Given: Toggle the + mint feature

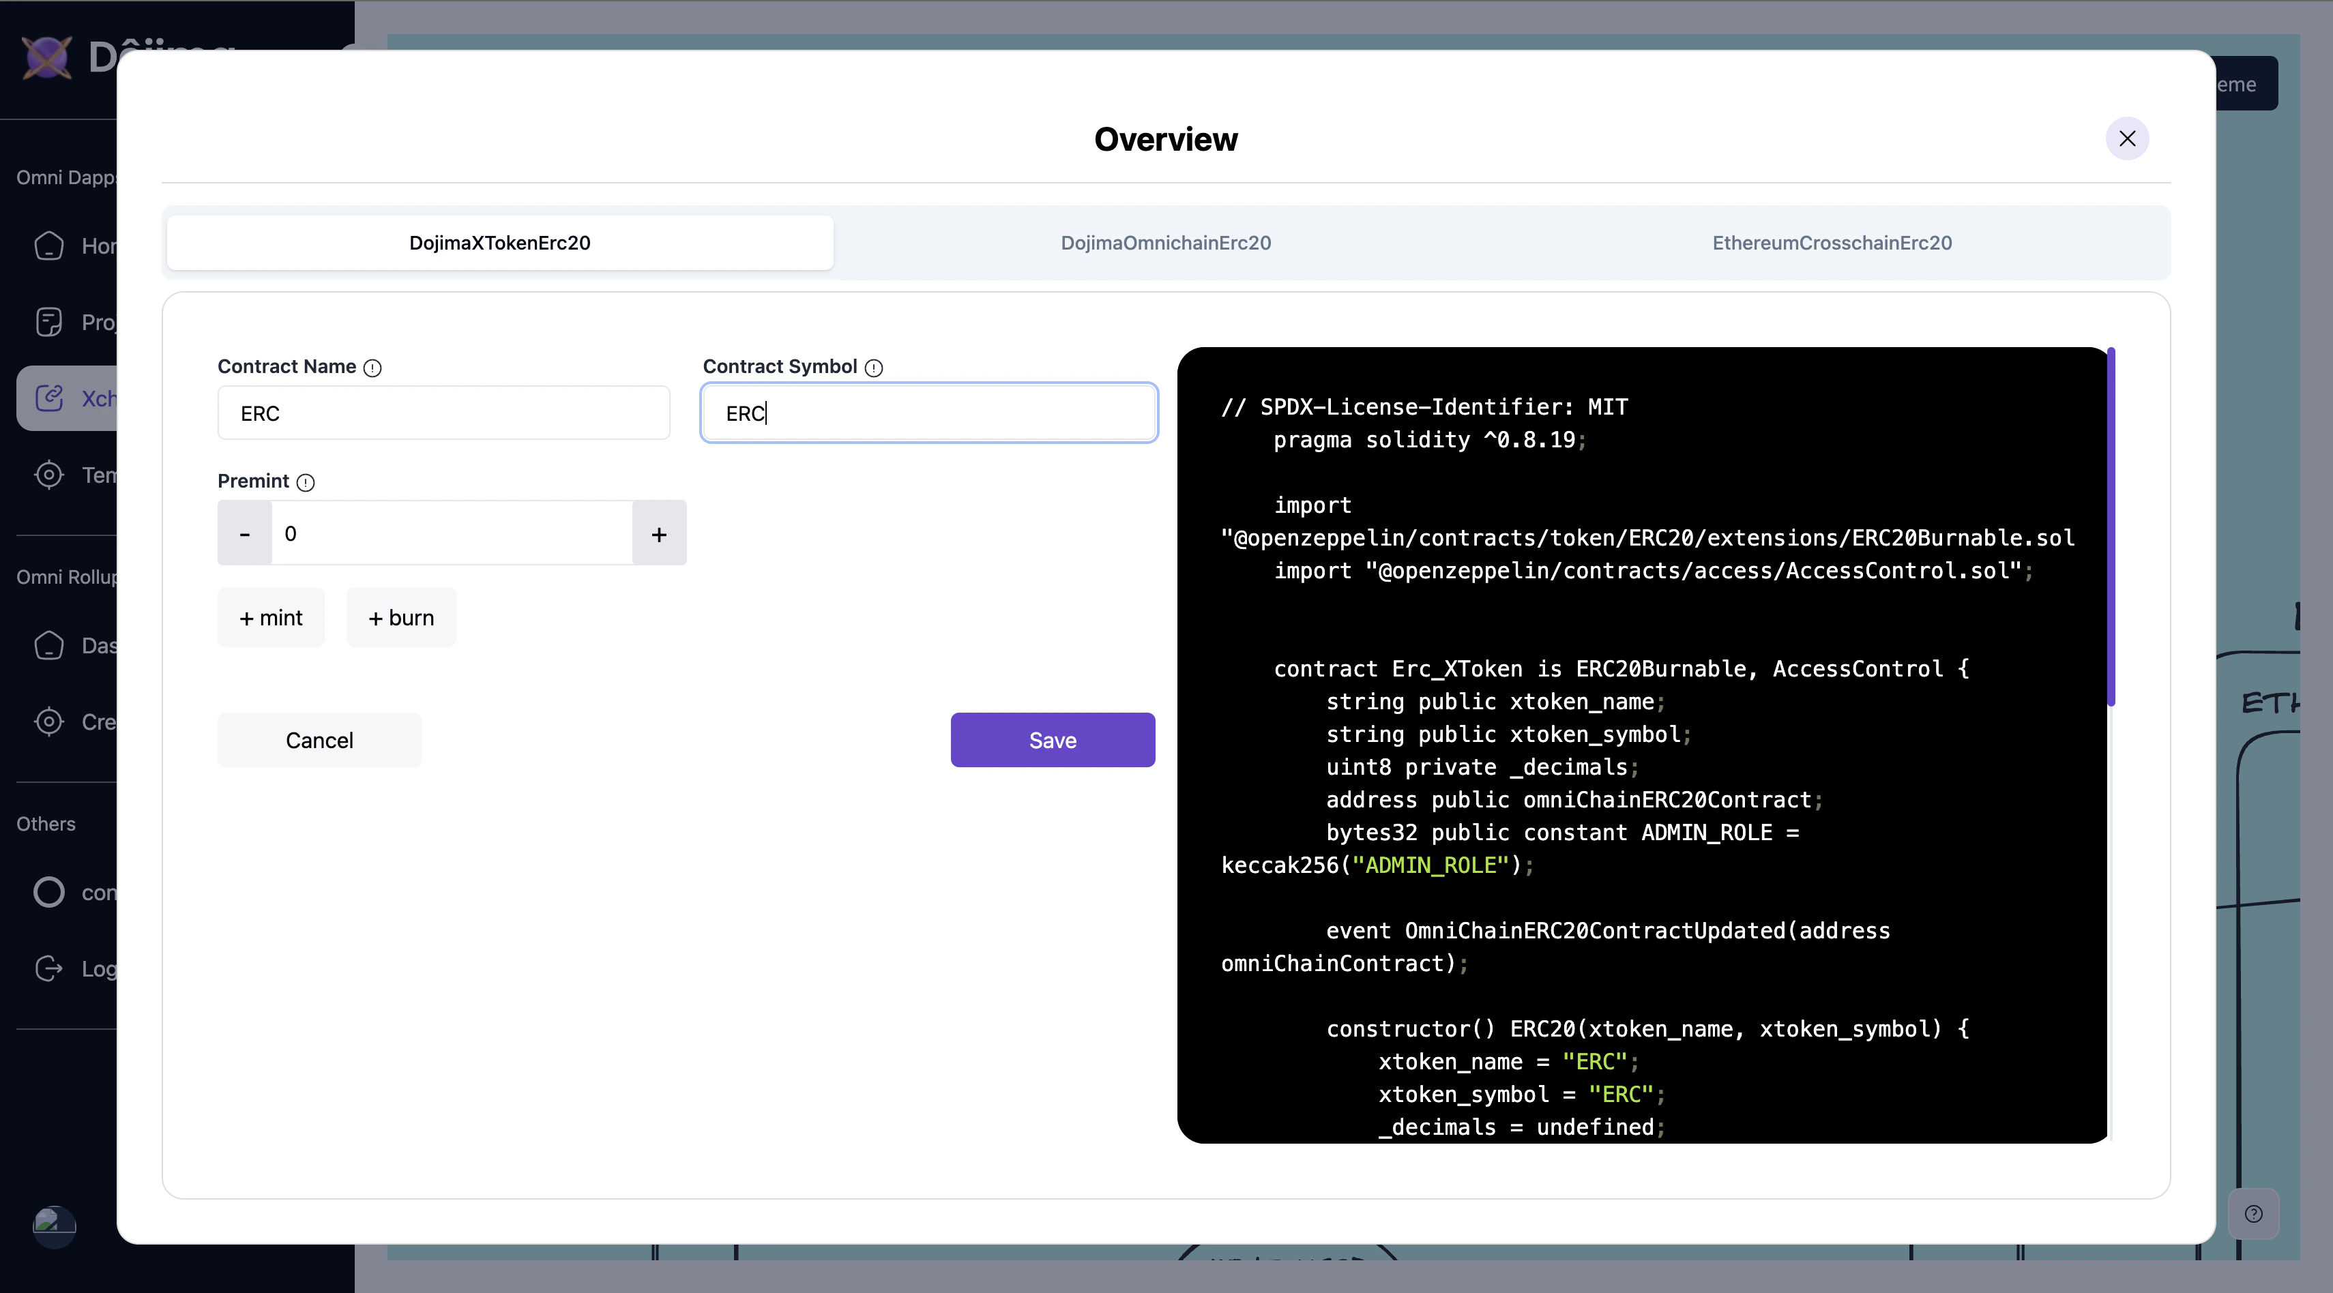Looking at the screenshot, I should point(271,618).
